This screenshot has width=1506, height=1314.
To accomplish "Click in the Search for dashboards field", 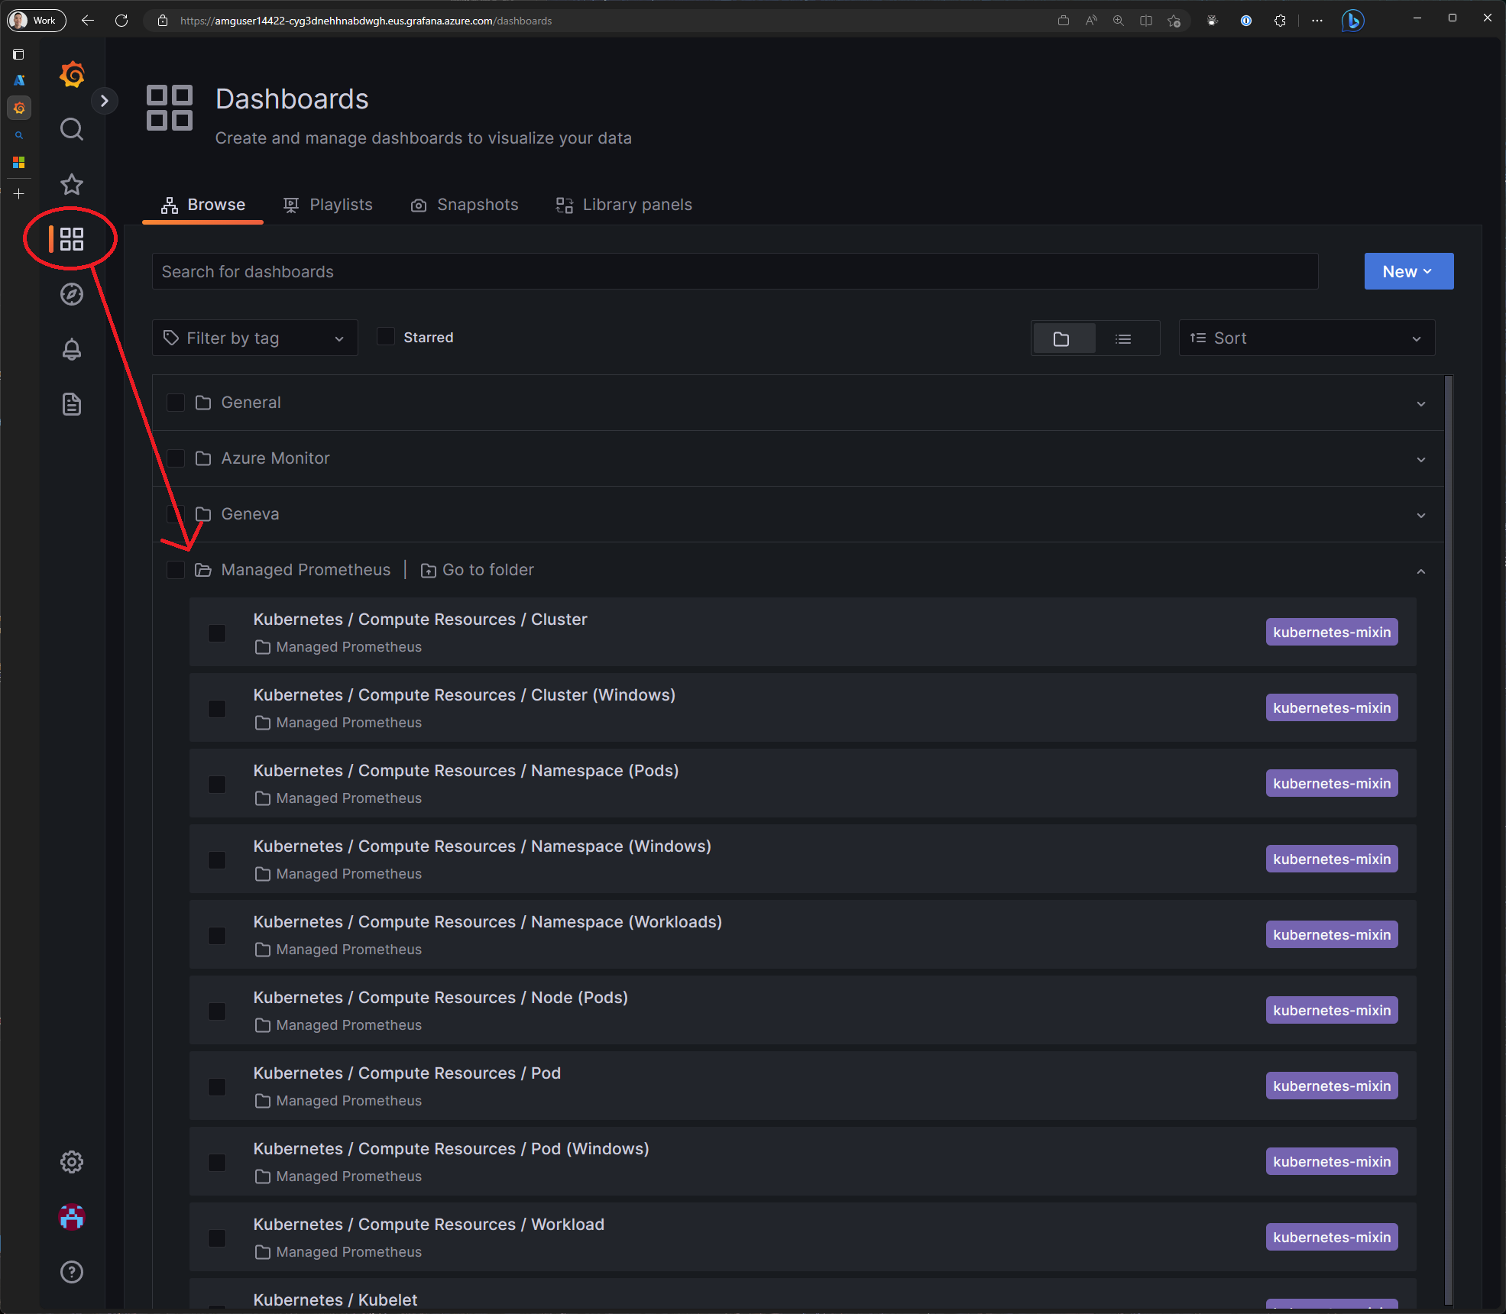I will click(735, 271).
